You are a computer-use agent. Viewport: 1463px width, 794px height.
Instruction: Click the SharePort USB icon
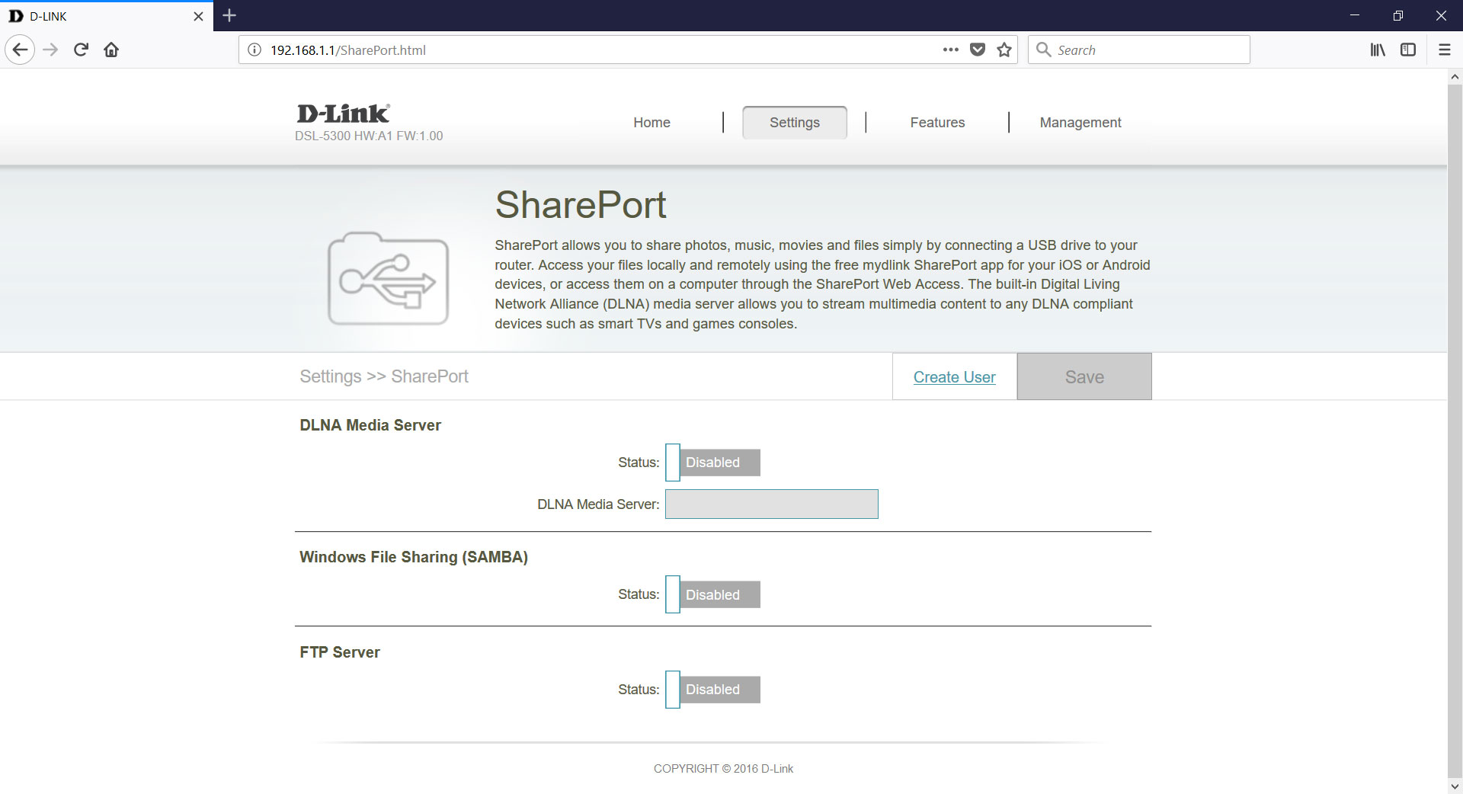pos(388,279)
